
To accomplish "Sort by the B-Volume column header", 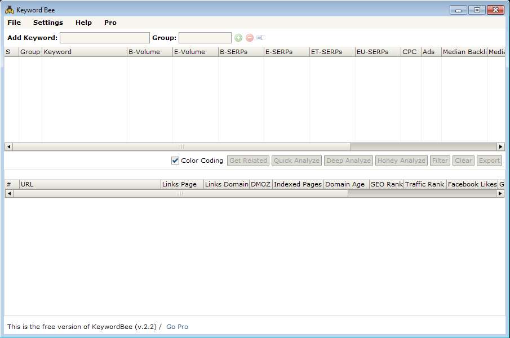I will 149,52.
